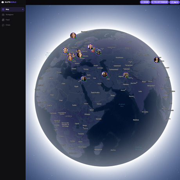This screenshot has height=180, width=180.
Task: Click the site logo icon in header
Action: (x=2, y=2)
